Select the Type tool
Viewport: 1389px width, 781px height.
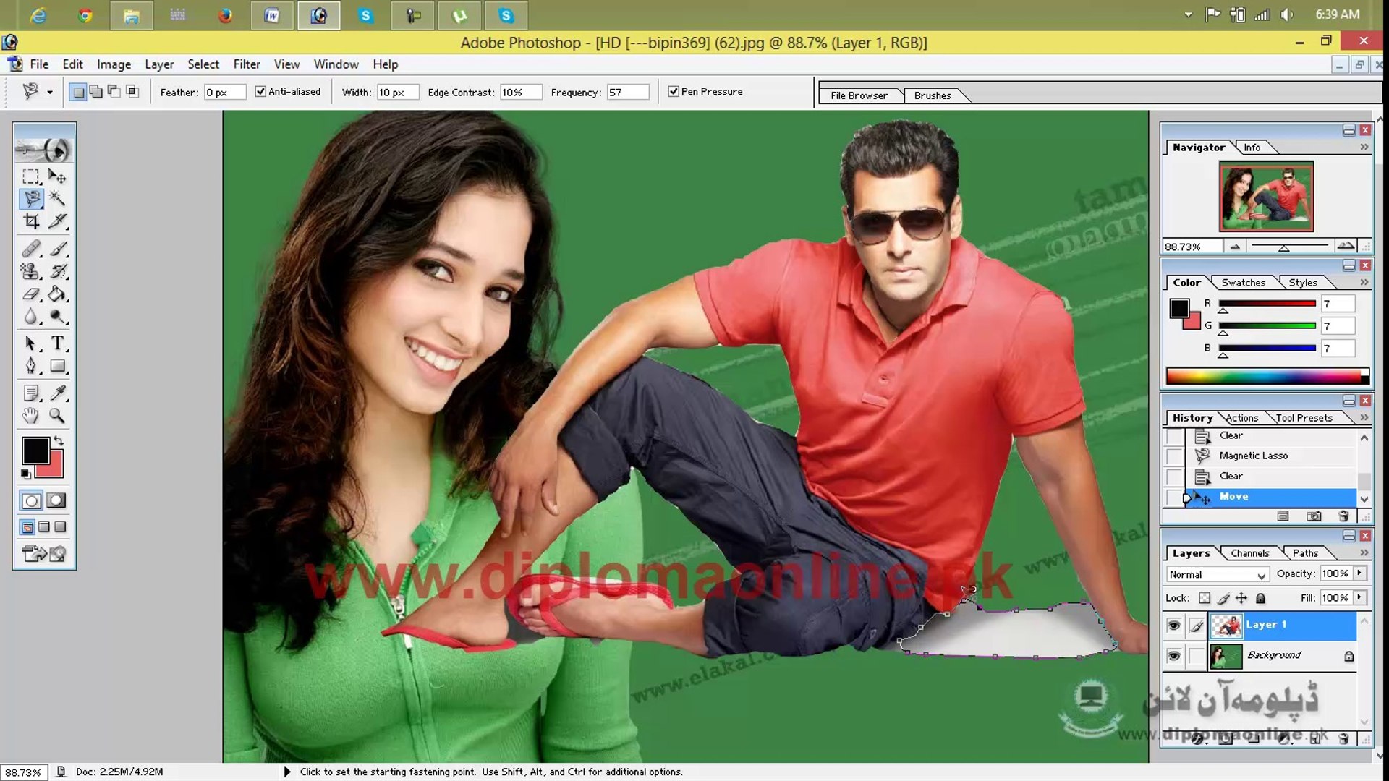(58, 343)
